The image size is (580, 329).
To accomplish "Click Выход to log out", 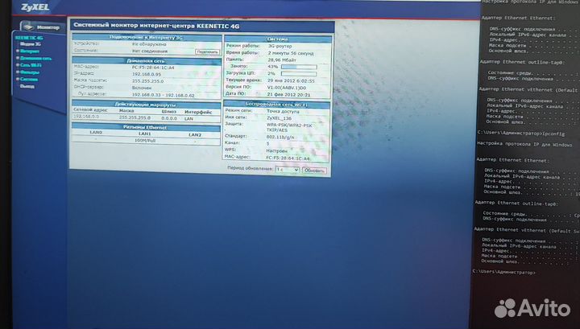I will click(x=27, y=86).
